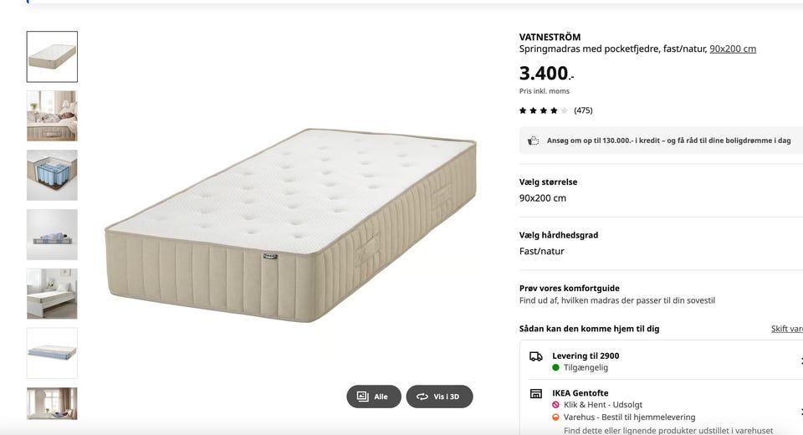Click the credit offer banner icon

[x=534, y=141]
